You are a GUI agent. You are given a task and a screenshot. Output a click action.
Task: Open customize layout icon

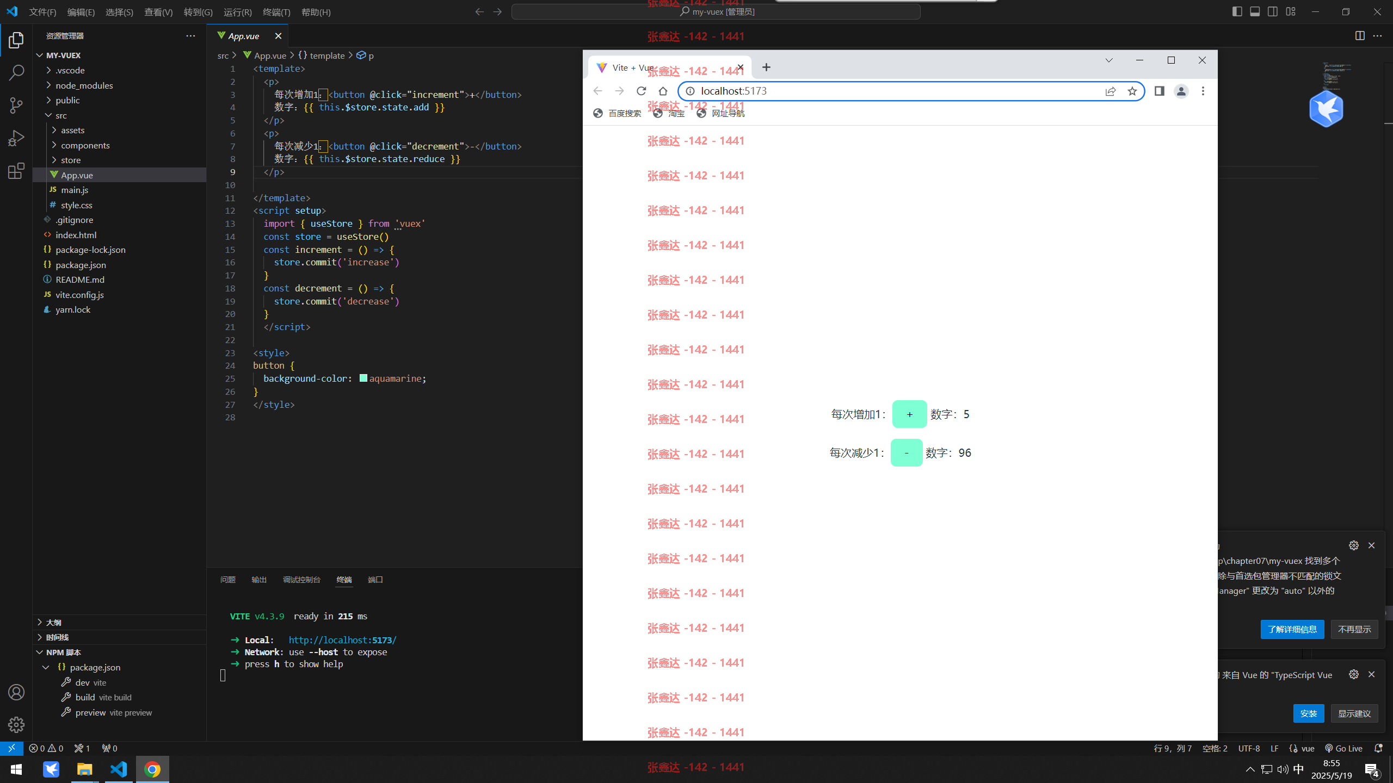tap(1291, 12)
